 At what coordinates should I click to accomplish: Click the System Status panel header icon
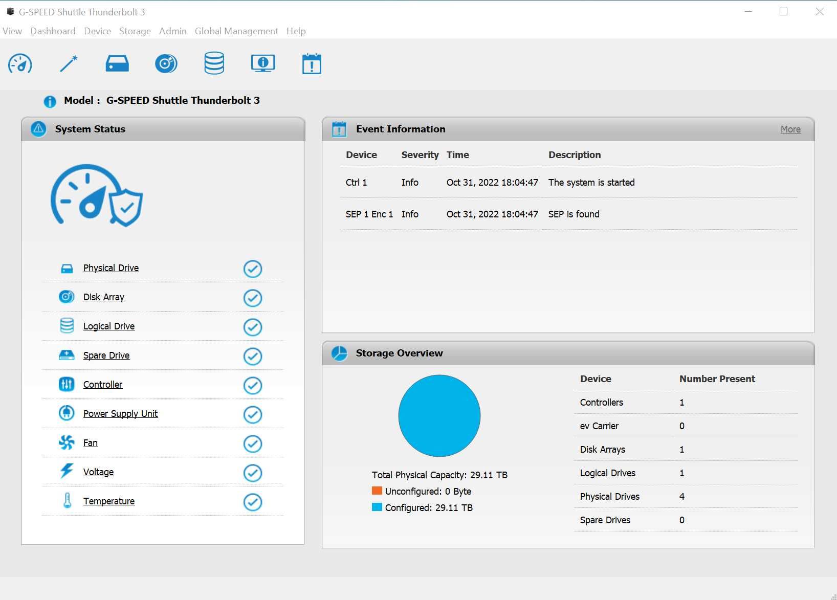(x=38, y=129)
